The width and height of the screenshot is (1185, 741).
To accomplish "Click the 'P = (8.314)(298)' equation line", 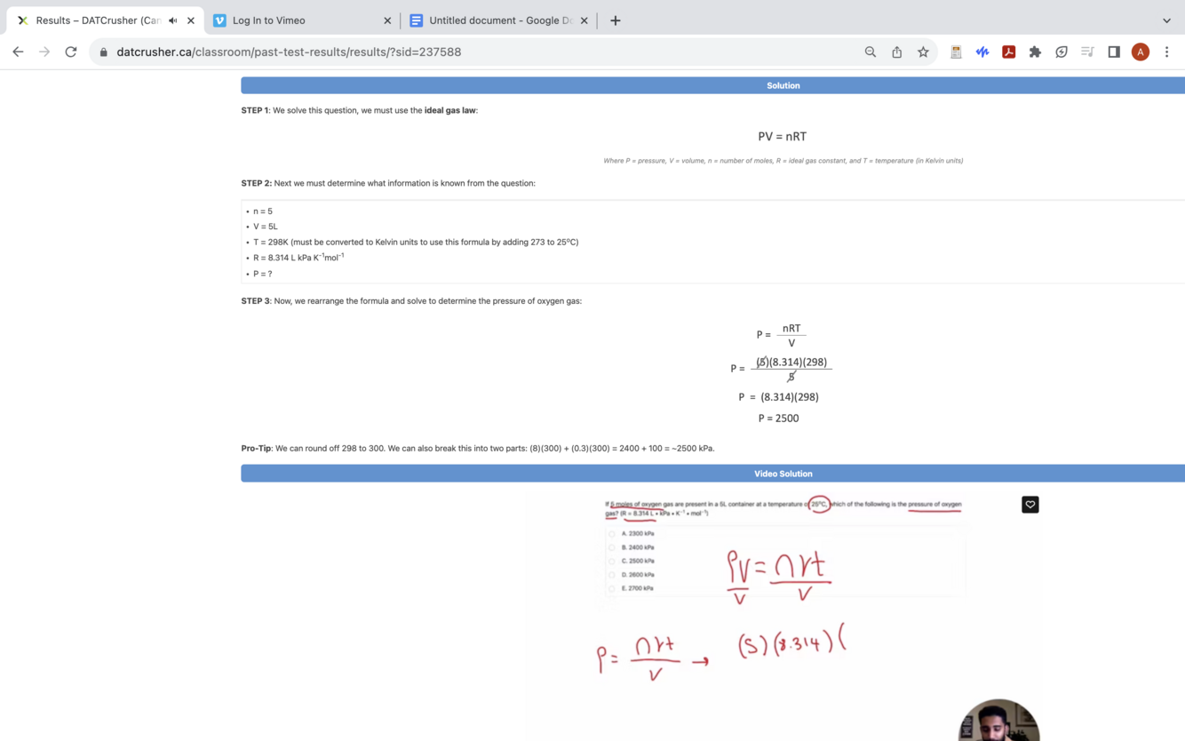I will [x=779, y=397].
